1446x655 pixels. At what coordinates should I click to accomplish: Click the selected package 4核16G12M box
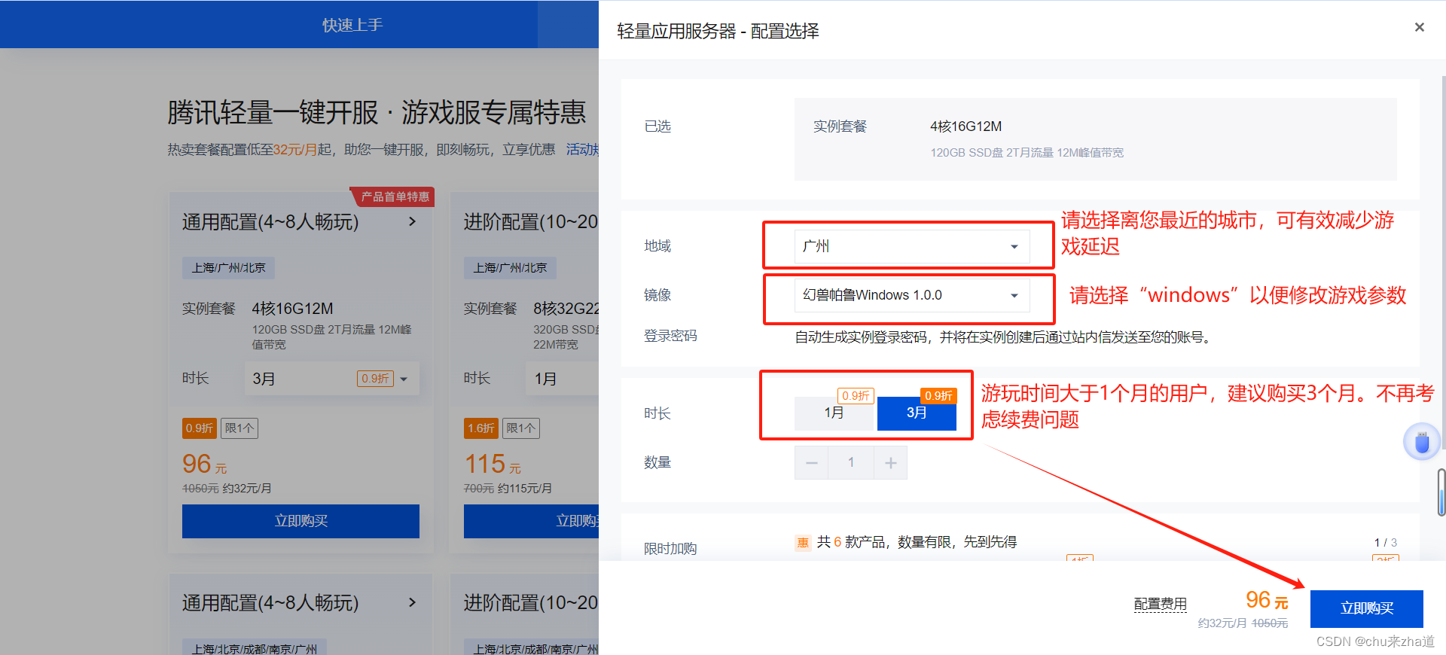[x=1095, y=139]
